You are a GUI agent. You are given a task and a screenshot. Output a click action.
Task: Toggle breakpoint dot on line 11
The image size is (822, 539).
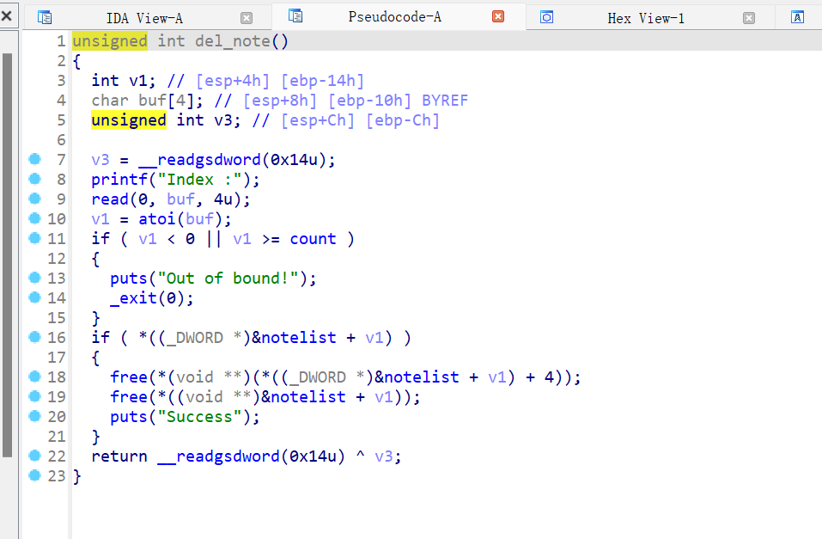[x=34, y=238]
